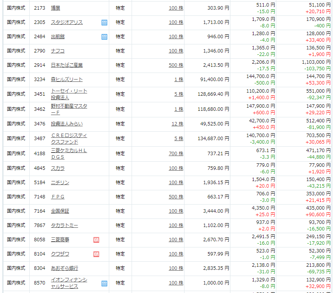
Task: Click the 1 株 quantity for 野村不動産マスターF
Action: (179, 109)
